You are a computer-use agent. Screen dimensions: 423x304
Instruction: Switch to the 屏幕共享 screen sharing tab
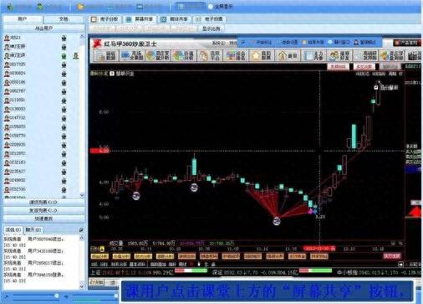pyautogui.click(x=140, y=19)
